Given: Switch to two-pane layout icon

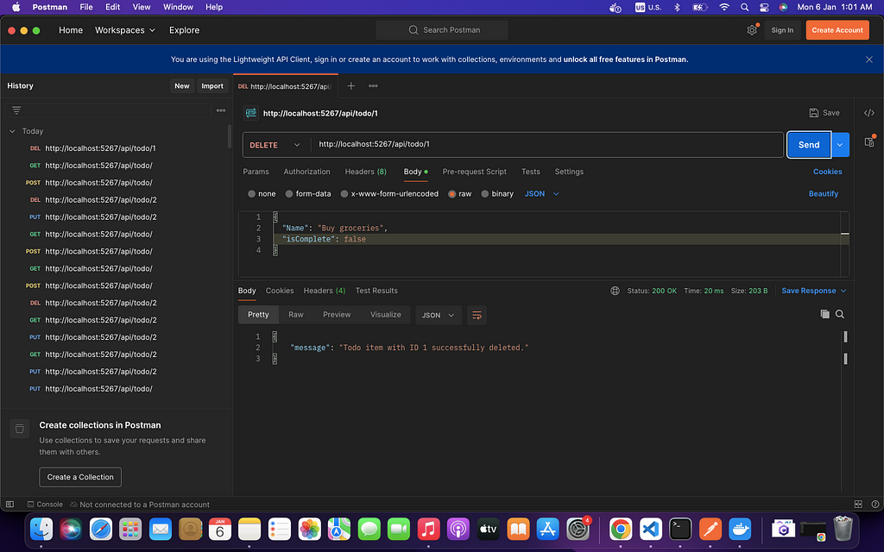Looking at the screenshot, I should (x=858, y=504).
